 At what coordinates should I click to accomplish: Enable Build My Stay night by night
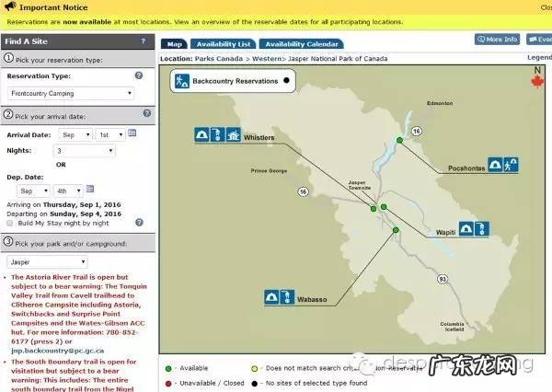(10, 223)
